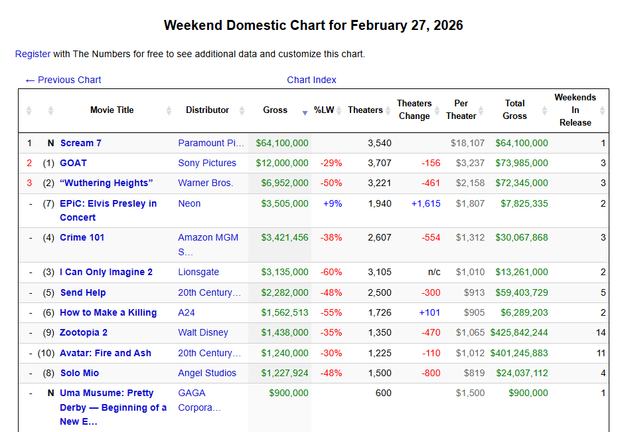The height and width of the screenshot is (432, 618).
Task: Sort by %LW column arrows
Action: click(x=339, y=110)
